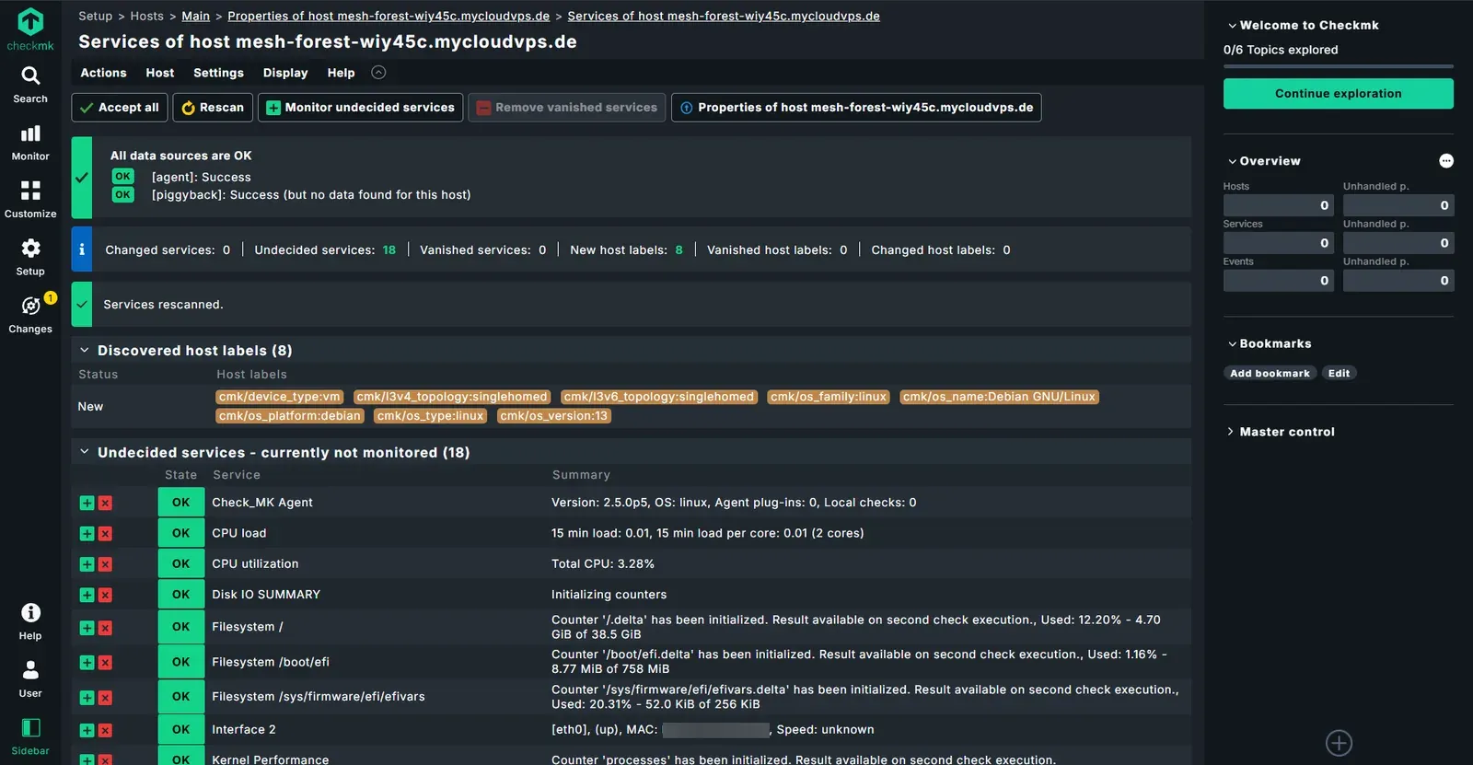The height and width of the screenshot is (765, 1473).
Task: Click the cmk/os_family:linux host label
Action: point(829,397)
